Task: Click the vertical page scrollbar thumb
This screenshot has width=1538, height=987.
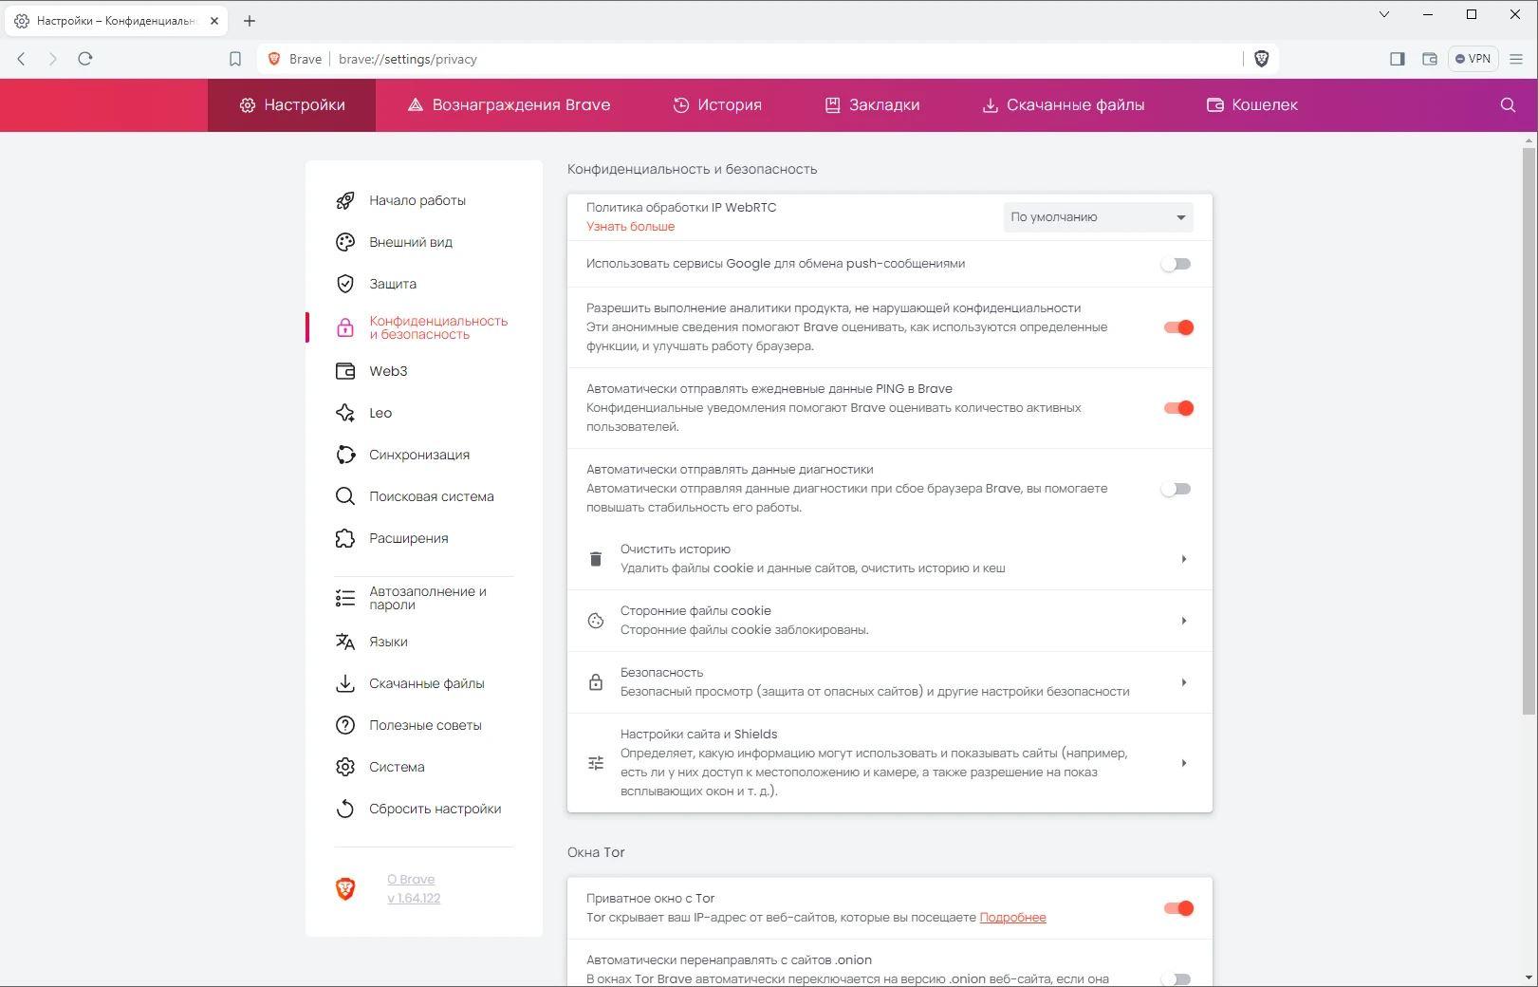Action: point(1529,432)
